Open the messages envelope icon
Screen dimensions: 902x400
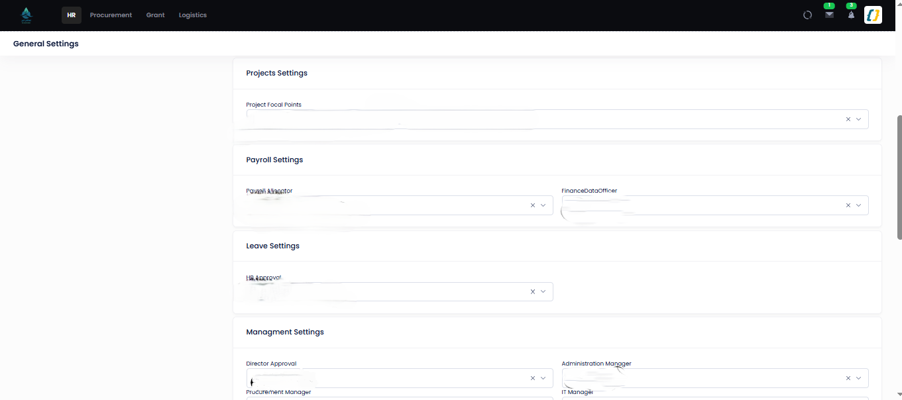tap(829, 15)
